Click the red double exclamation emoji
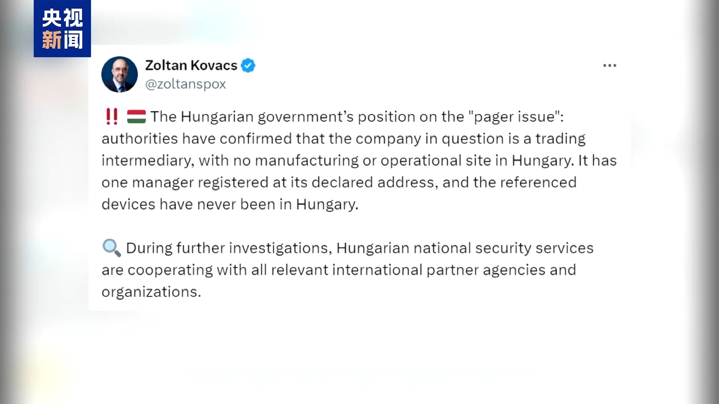719x404 pixels. [112, 116]
